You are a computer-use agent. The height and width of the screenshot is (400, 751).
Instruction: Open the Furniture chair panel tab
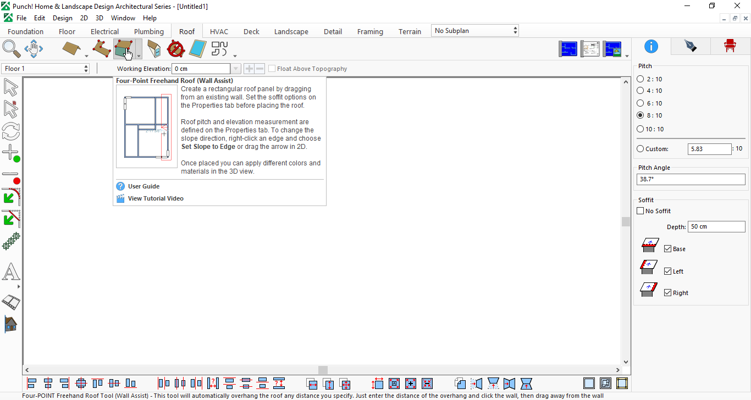730,46
